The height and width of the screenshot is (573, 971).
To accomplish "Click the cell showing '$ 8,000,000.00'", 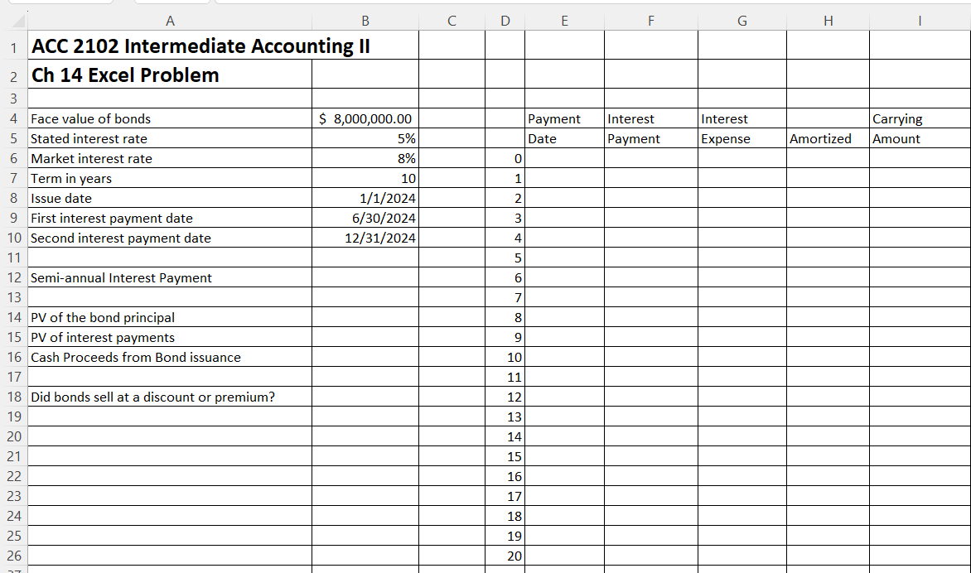I will tap(365, 118).
